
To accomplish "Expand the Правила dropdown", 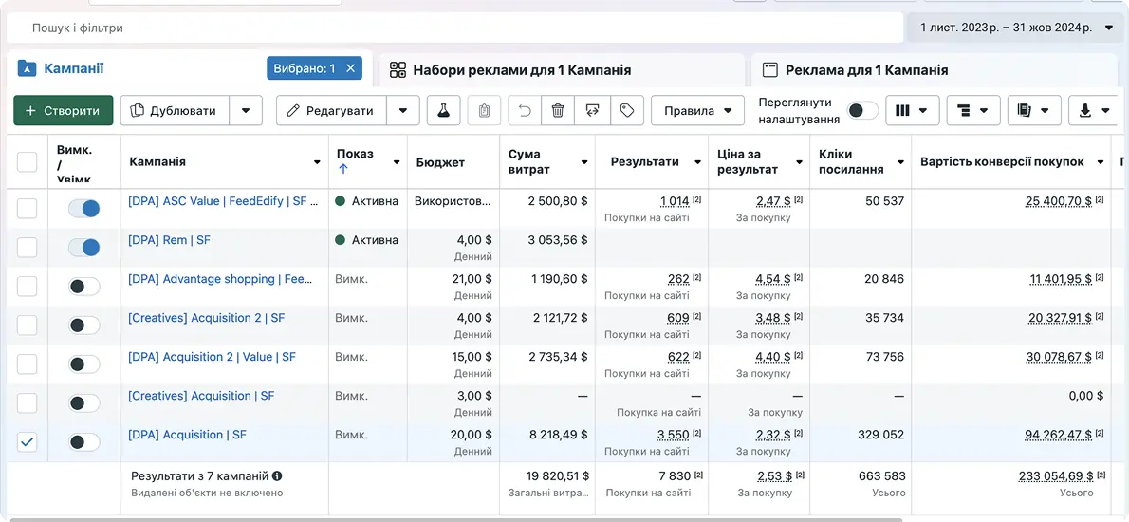I will click(697, 111).
